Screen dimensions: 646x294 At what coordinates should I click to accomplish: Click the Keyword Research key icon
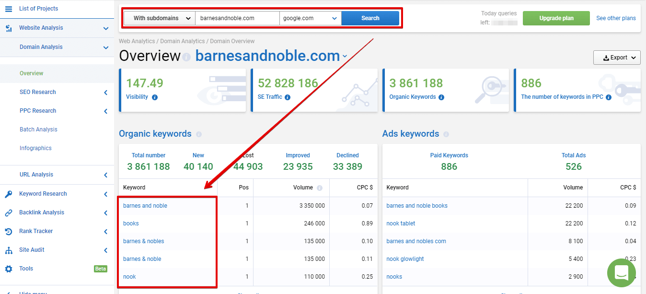click(9, 194)
